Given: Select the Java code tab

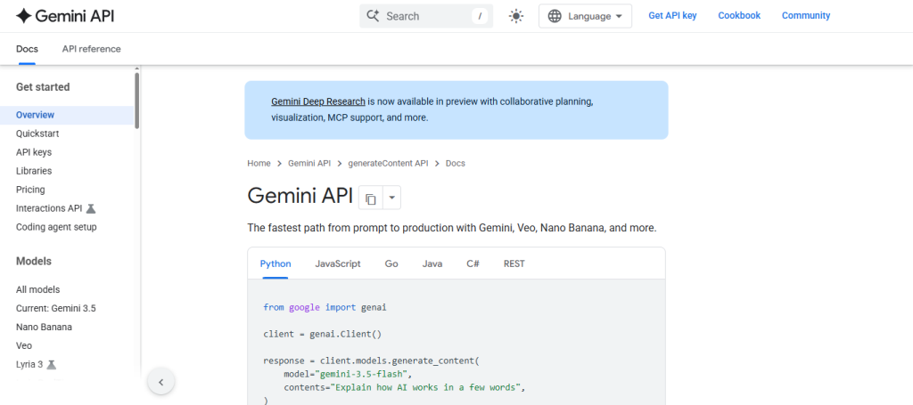Looking at the screenshot, I should point(432,263).
